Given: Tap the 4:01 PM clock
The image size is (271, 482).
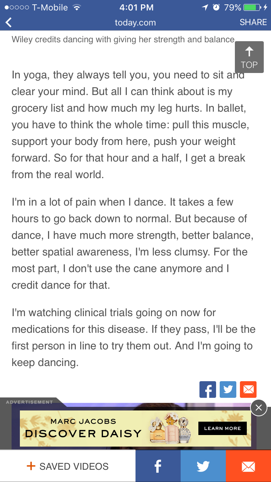Looking at the screenshot, I should pos(136,7).
